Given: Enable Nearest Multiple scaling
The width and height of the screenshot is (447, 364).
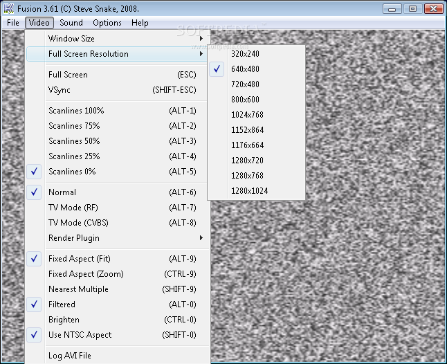Looking at the screenshot, I should click(x=118, y=289).
